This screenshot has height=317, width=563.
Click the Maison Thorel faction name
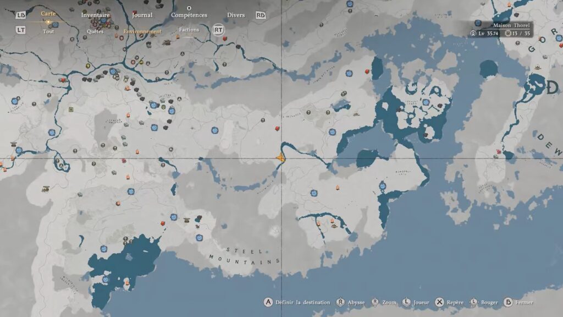[x=511, y=25]
